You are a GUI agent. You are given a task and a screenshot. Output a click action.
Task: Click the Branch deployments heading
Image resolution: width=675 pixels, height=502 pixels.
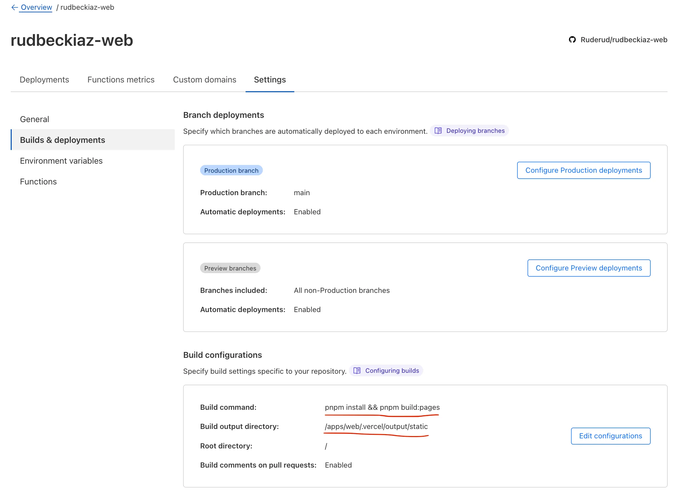[x=223, y=115]
